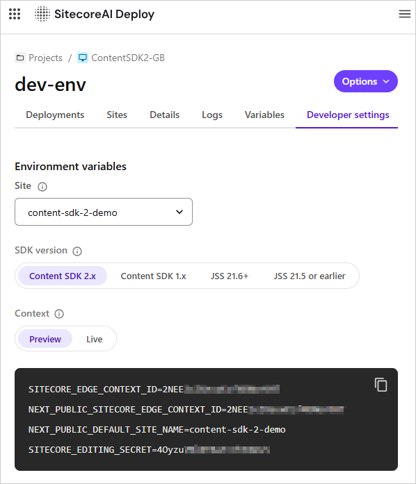Click NEXT_PUBLIC_DEFAULT_SITE_NAME=content-sdk-2-demo line
Image resolution: width=416 pixels, height=484 pixels.
157,429
